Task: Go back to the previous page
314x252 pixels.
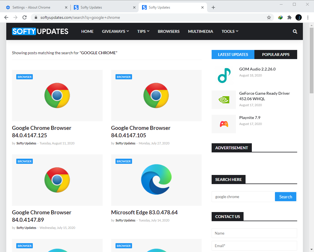Action: tap(6, 17)
